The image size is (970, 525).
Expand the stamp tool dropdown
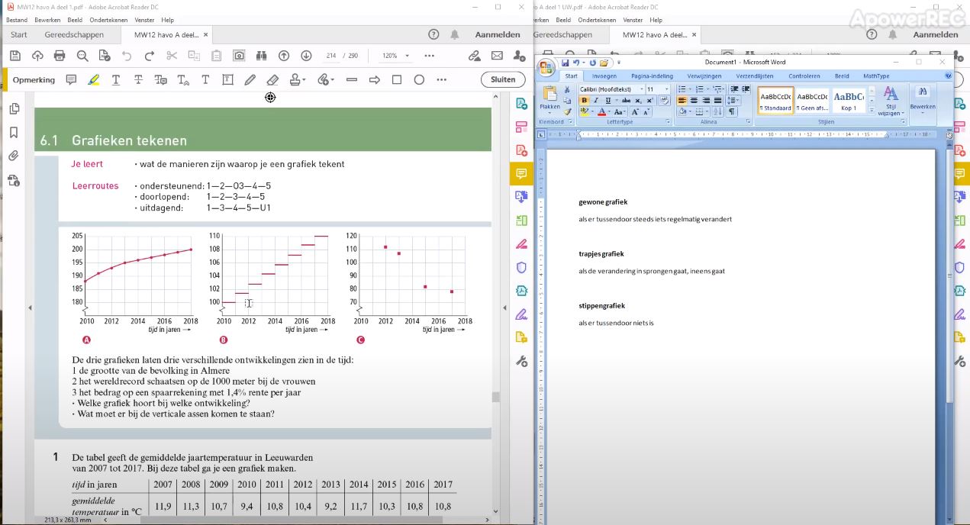coord(304,80)
